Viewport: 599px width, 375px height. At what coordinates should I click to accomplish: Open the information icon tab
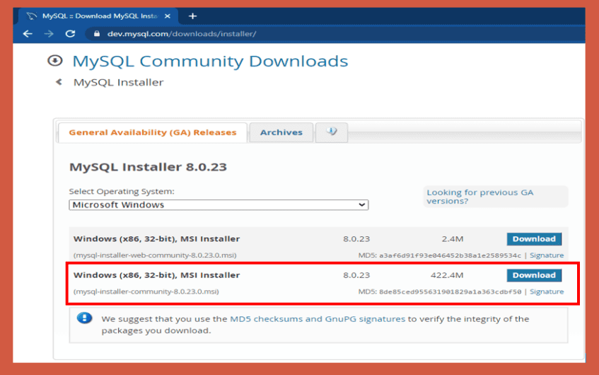pos(332,132)
